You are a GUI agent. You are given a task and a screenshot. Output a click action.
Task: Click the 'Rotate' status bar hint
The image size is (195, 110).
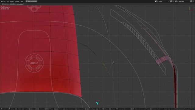pos(107,109)
